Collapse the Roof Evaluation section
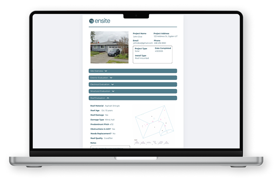The image size is (277, 181). point(133,98)
